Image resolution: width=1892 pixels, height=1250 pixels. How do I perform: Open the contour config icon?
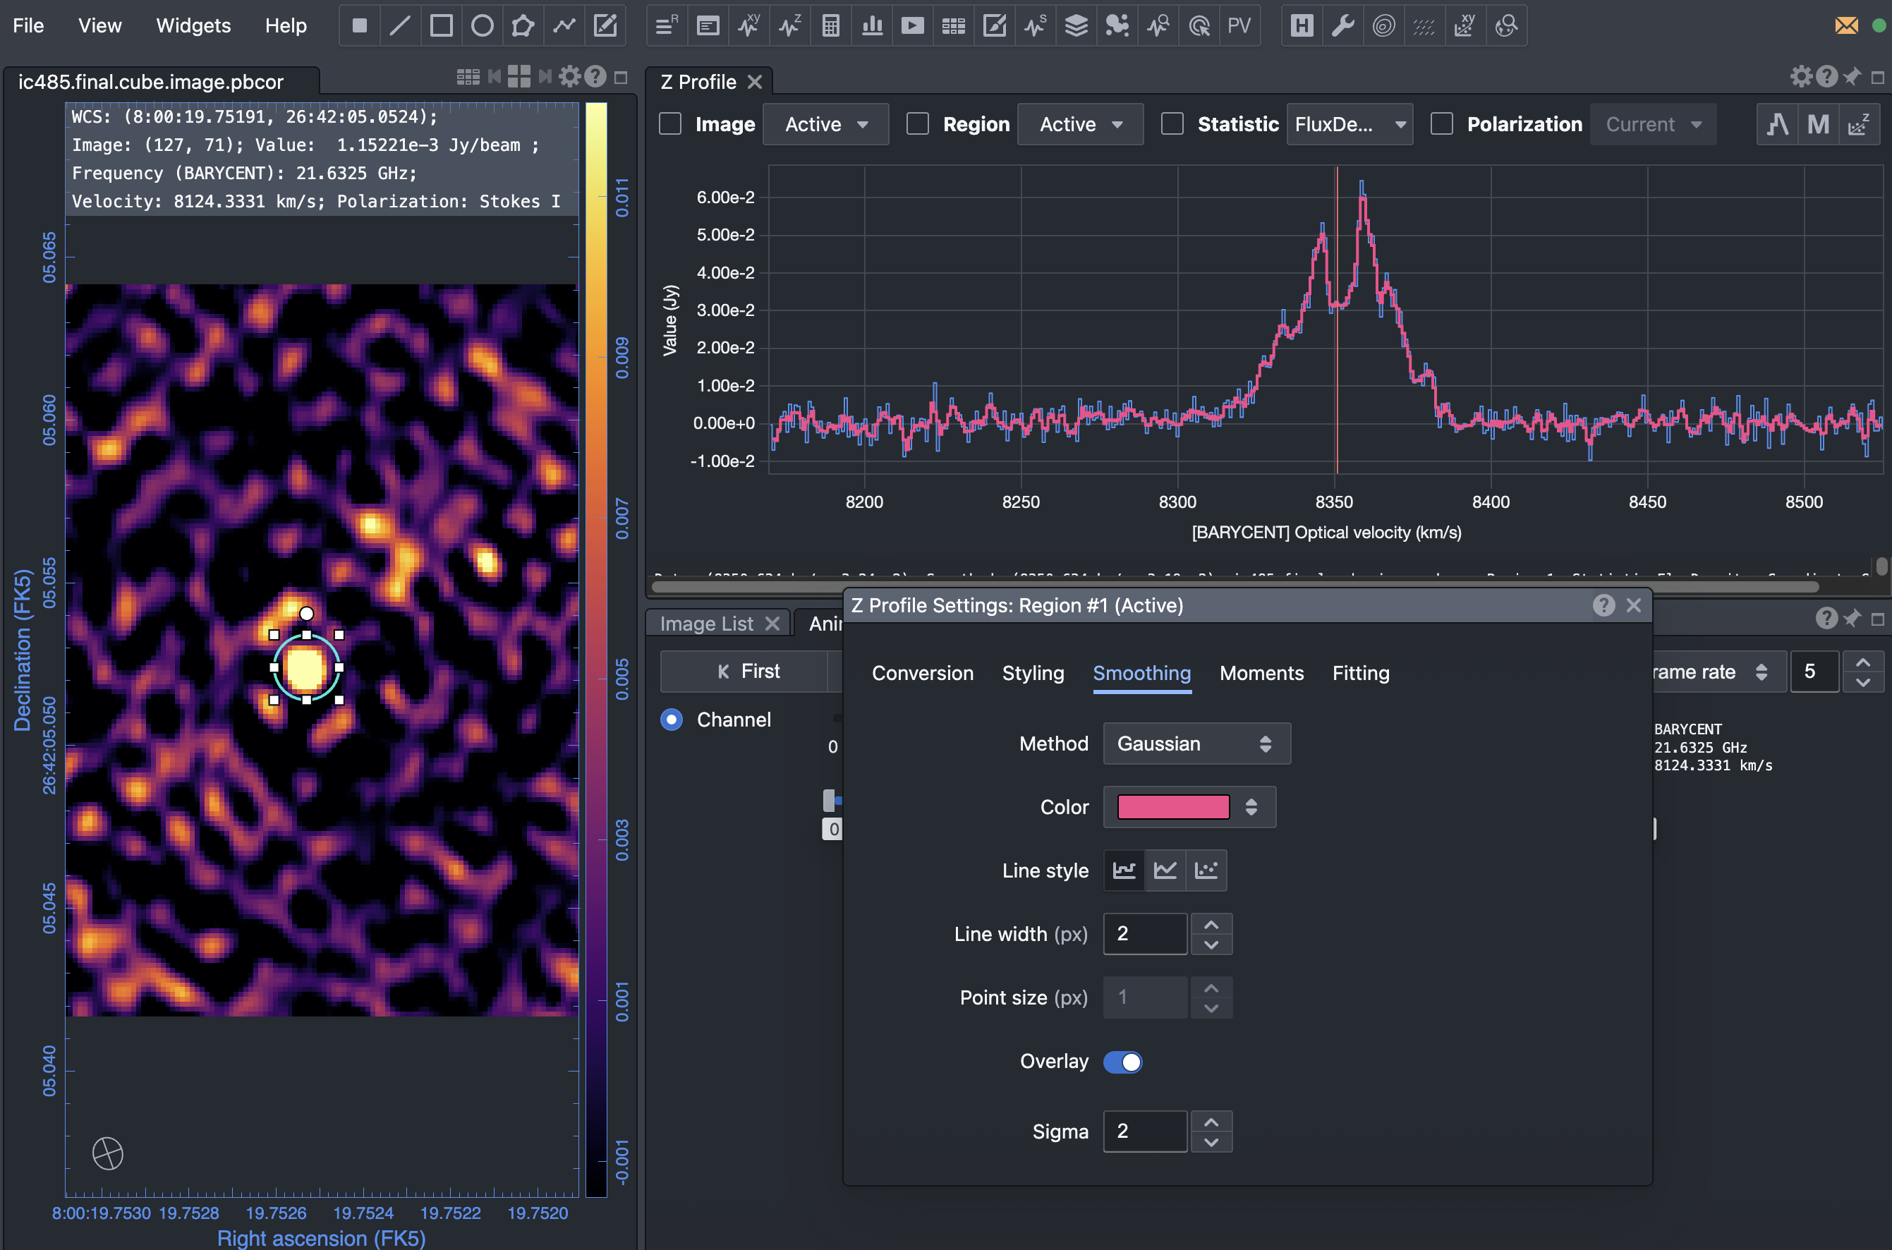click(1384, 25)
